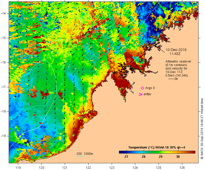Click the IMOS copyright timestamp text

(202, 129)
